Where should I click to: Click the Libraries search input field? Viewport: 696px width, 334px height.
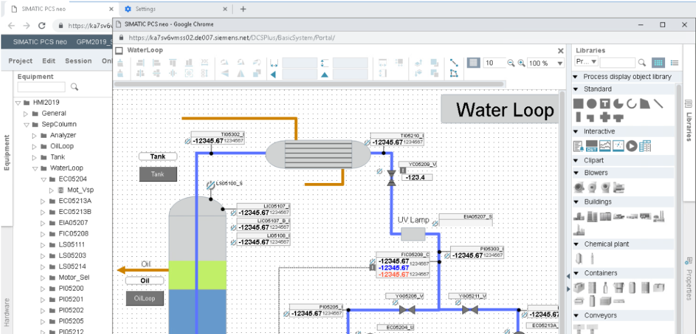click(x=617, y=62)
